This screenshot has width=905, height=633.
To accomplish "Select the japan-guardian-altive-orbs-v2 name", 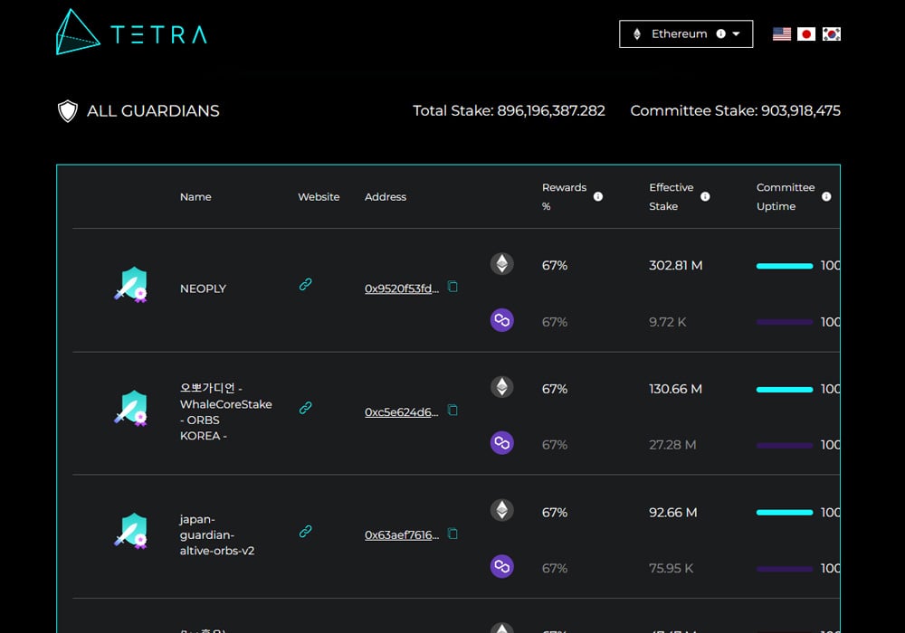I will [x=217, y=535].
